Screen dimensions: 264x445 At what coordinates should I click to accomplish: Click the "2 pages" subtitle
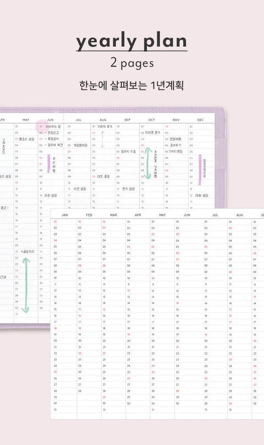pyautogui.click(x=132, y=63)
